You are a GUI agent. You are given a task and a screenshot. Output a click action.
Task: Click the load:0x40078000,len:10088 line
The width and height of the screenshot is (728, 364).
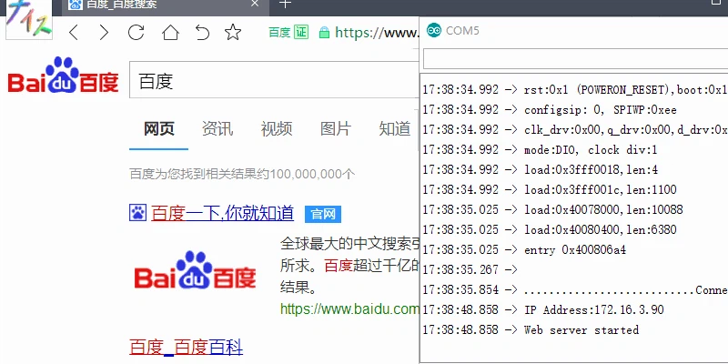pyautogui.click(x=552, y=210)
